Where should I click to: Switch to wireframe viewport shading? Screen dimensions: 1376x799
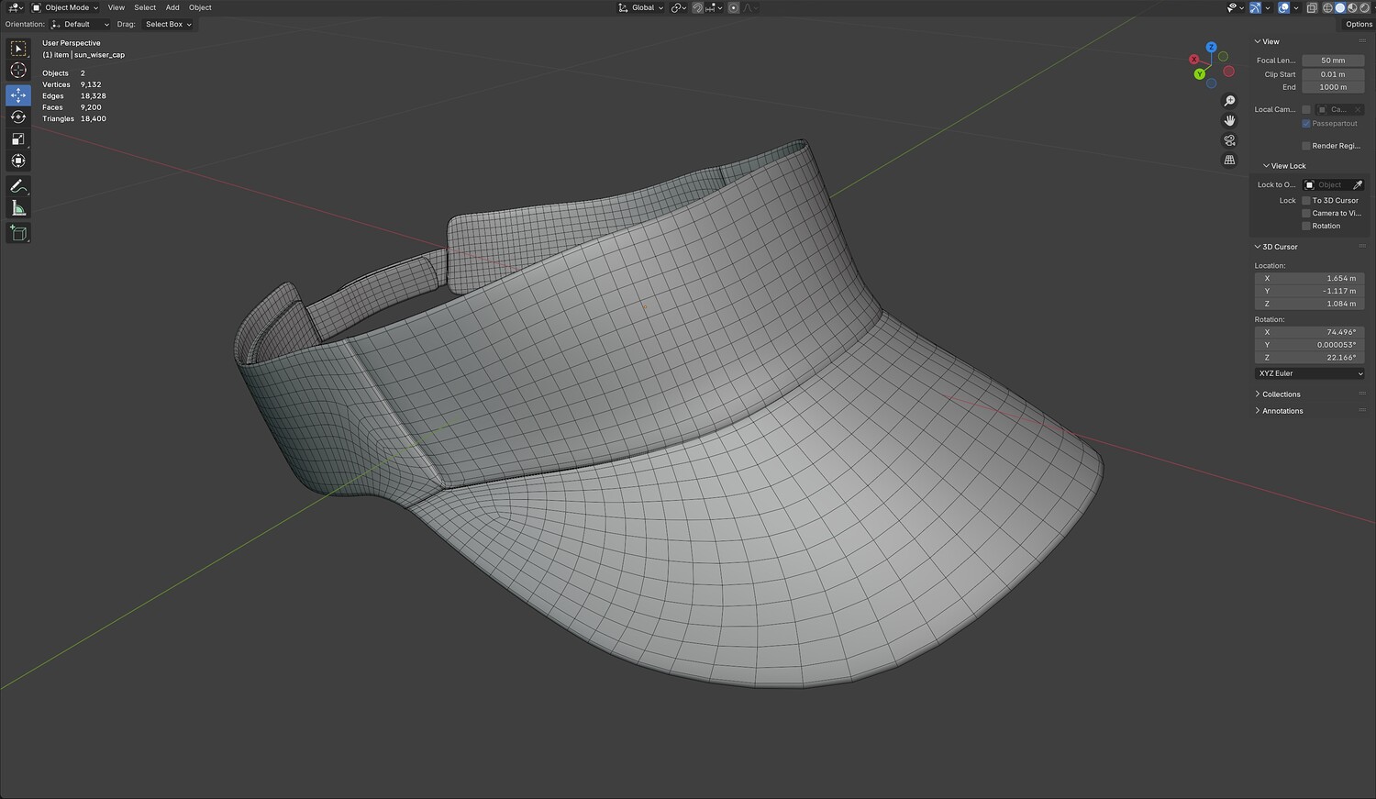pos(1327,7)
